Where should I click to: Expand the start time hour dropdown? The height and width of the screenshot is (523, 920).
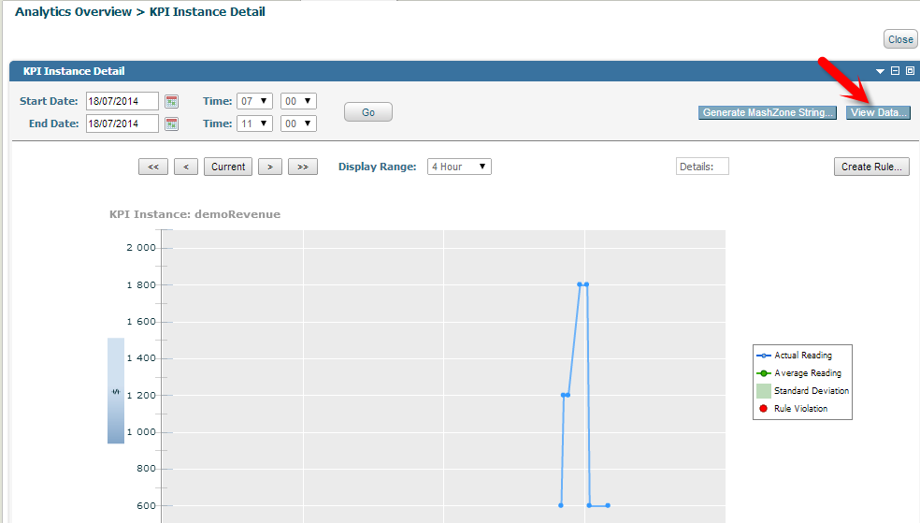click(254, 101)
